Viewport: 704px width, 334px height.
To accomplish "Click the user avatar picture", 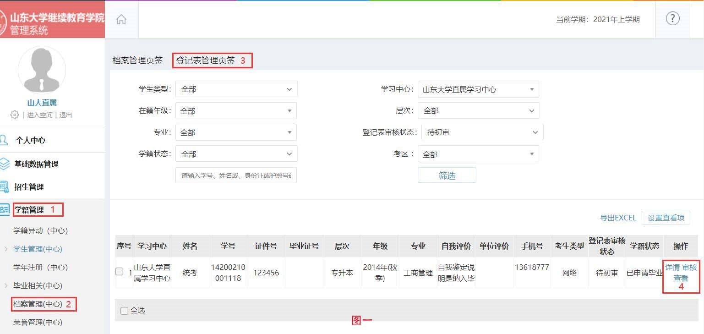I will pos(42,70).
